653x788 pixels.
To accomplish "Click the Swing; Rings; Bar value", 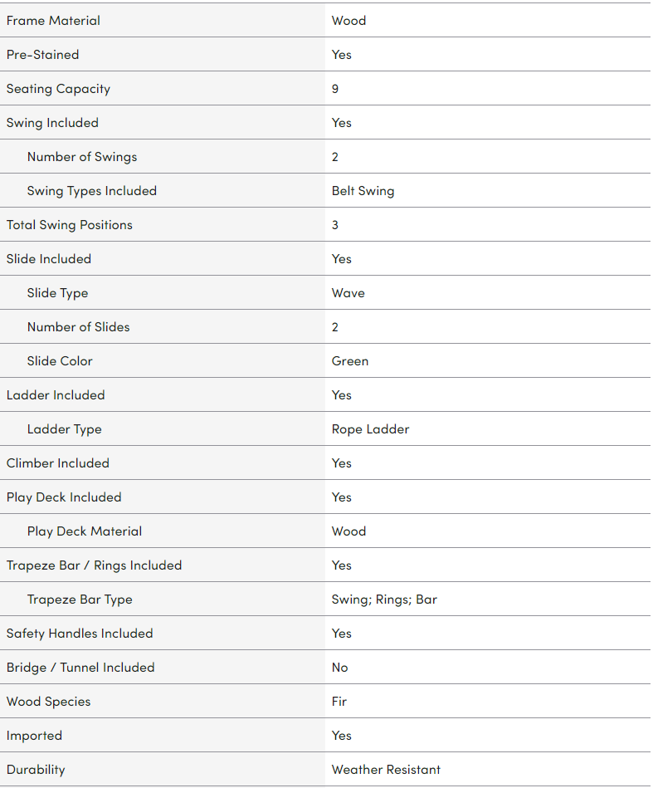I will (383, 600).
